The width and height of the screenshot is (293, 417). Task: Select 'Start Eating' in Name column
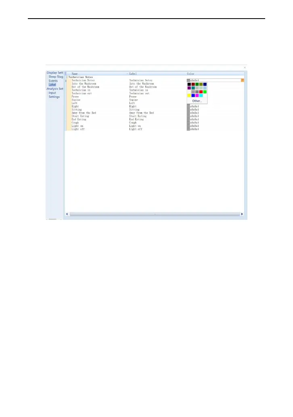point(80,116)
